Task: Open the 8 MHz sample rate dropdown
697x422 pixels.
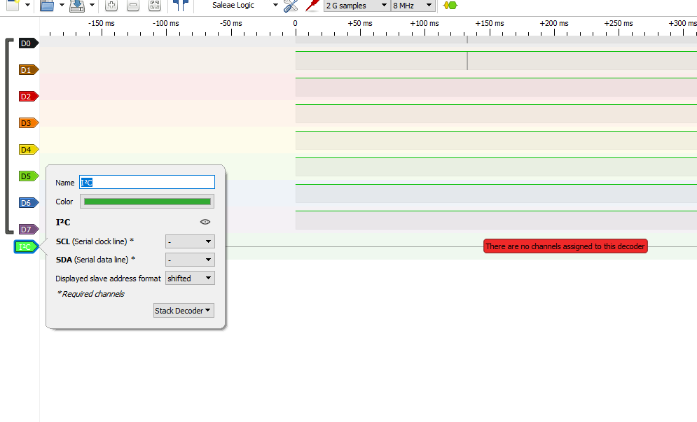Action: pyautogui.click(x=413, y=6)
